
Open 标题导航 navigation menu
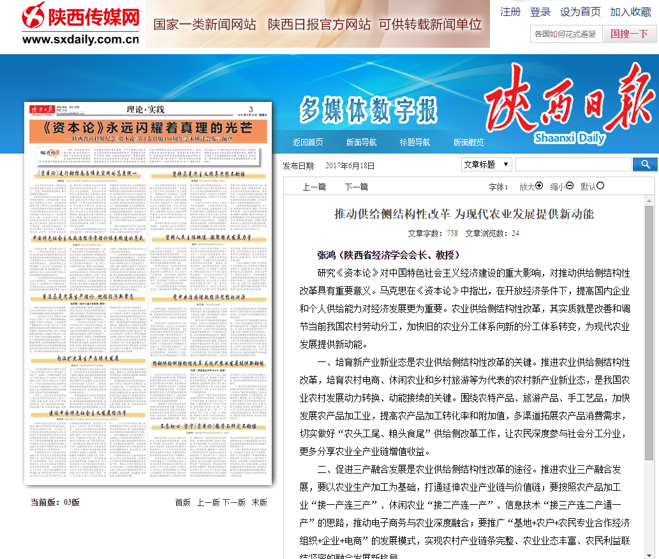(415, 142)
